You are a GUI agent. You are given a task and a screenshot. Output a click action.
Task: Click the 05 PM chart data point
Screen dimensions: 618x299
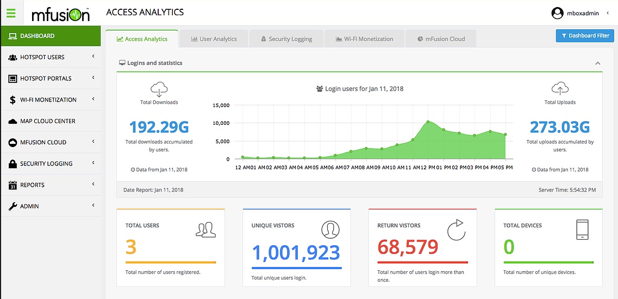(505, 135)
